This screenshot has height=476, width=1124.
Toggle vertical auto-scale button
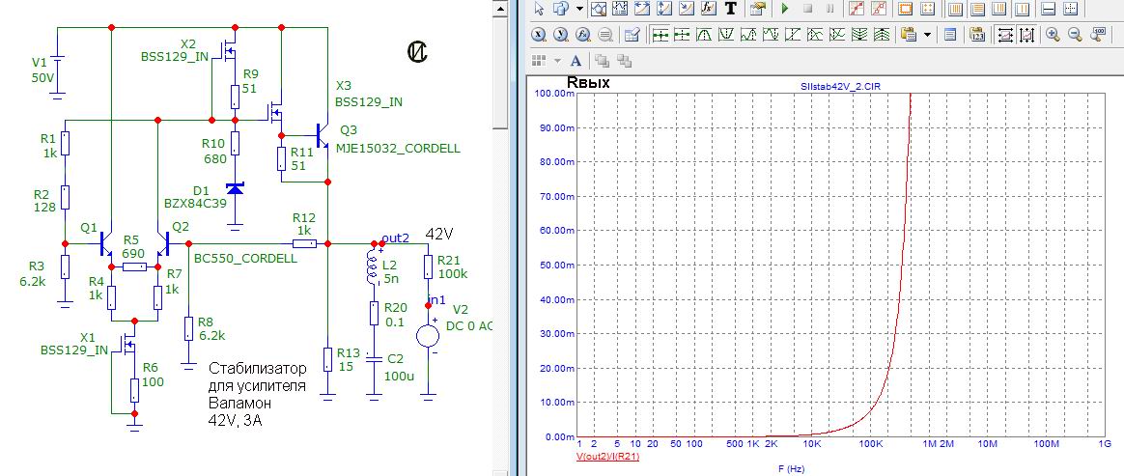1026,35
